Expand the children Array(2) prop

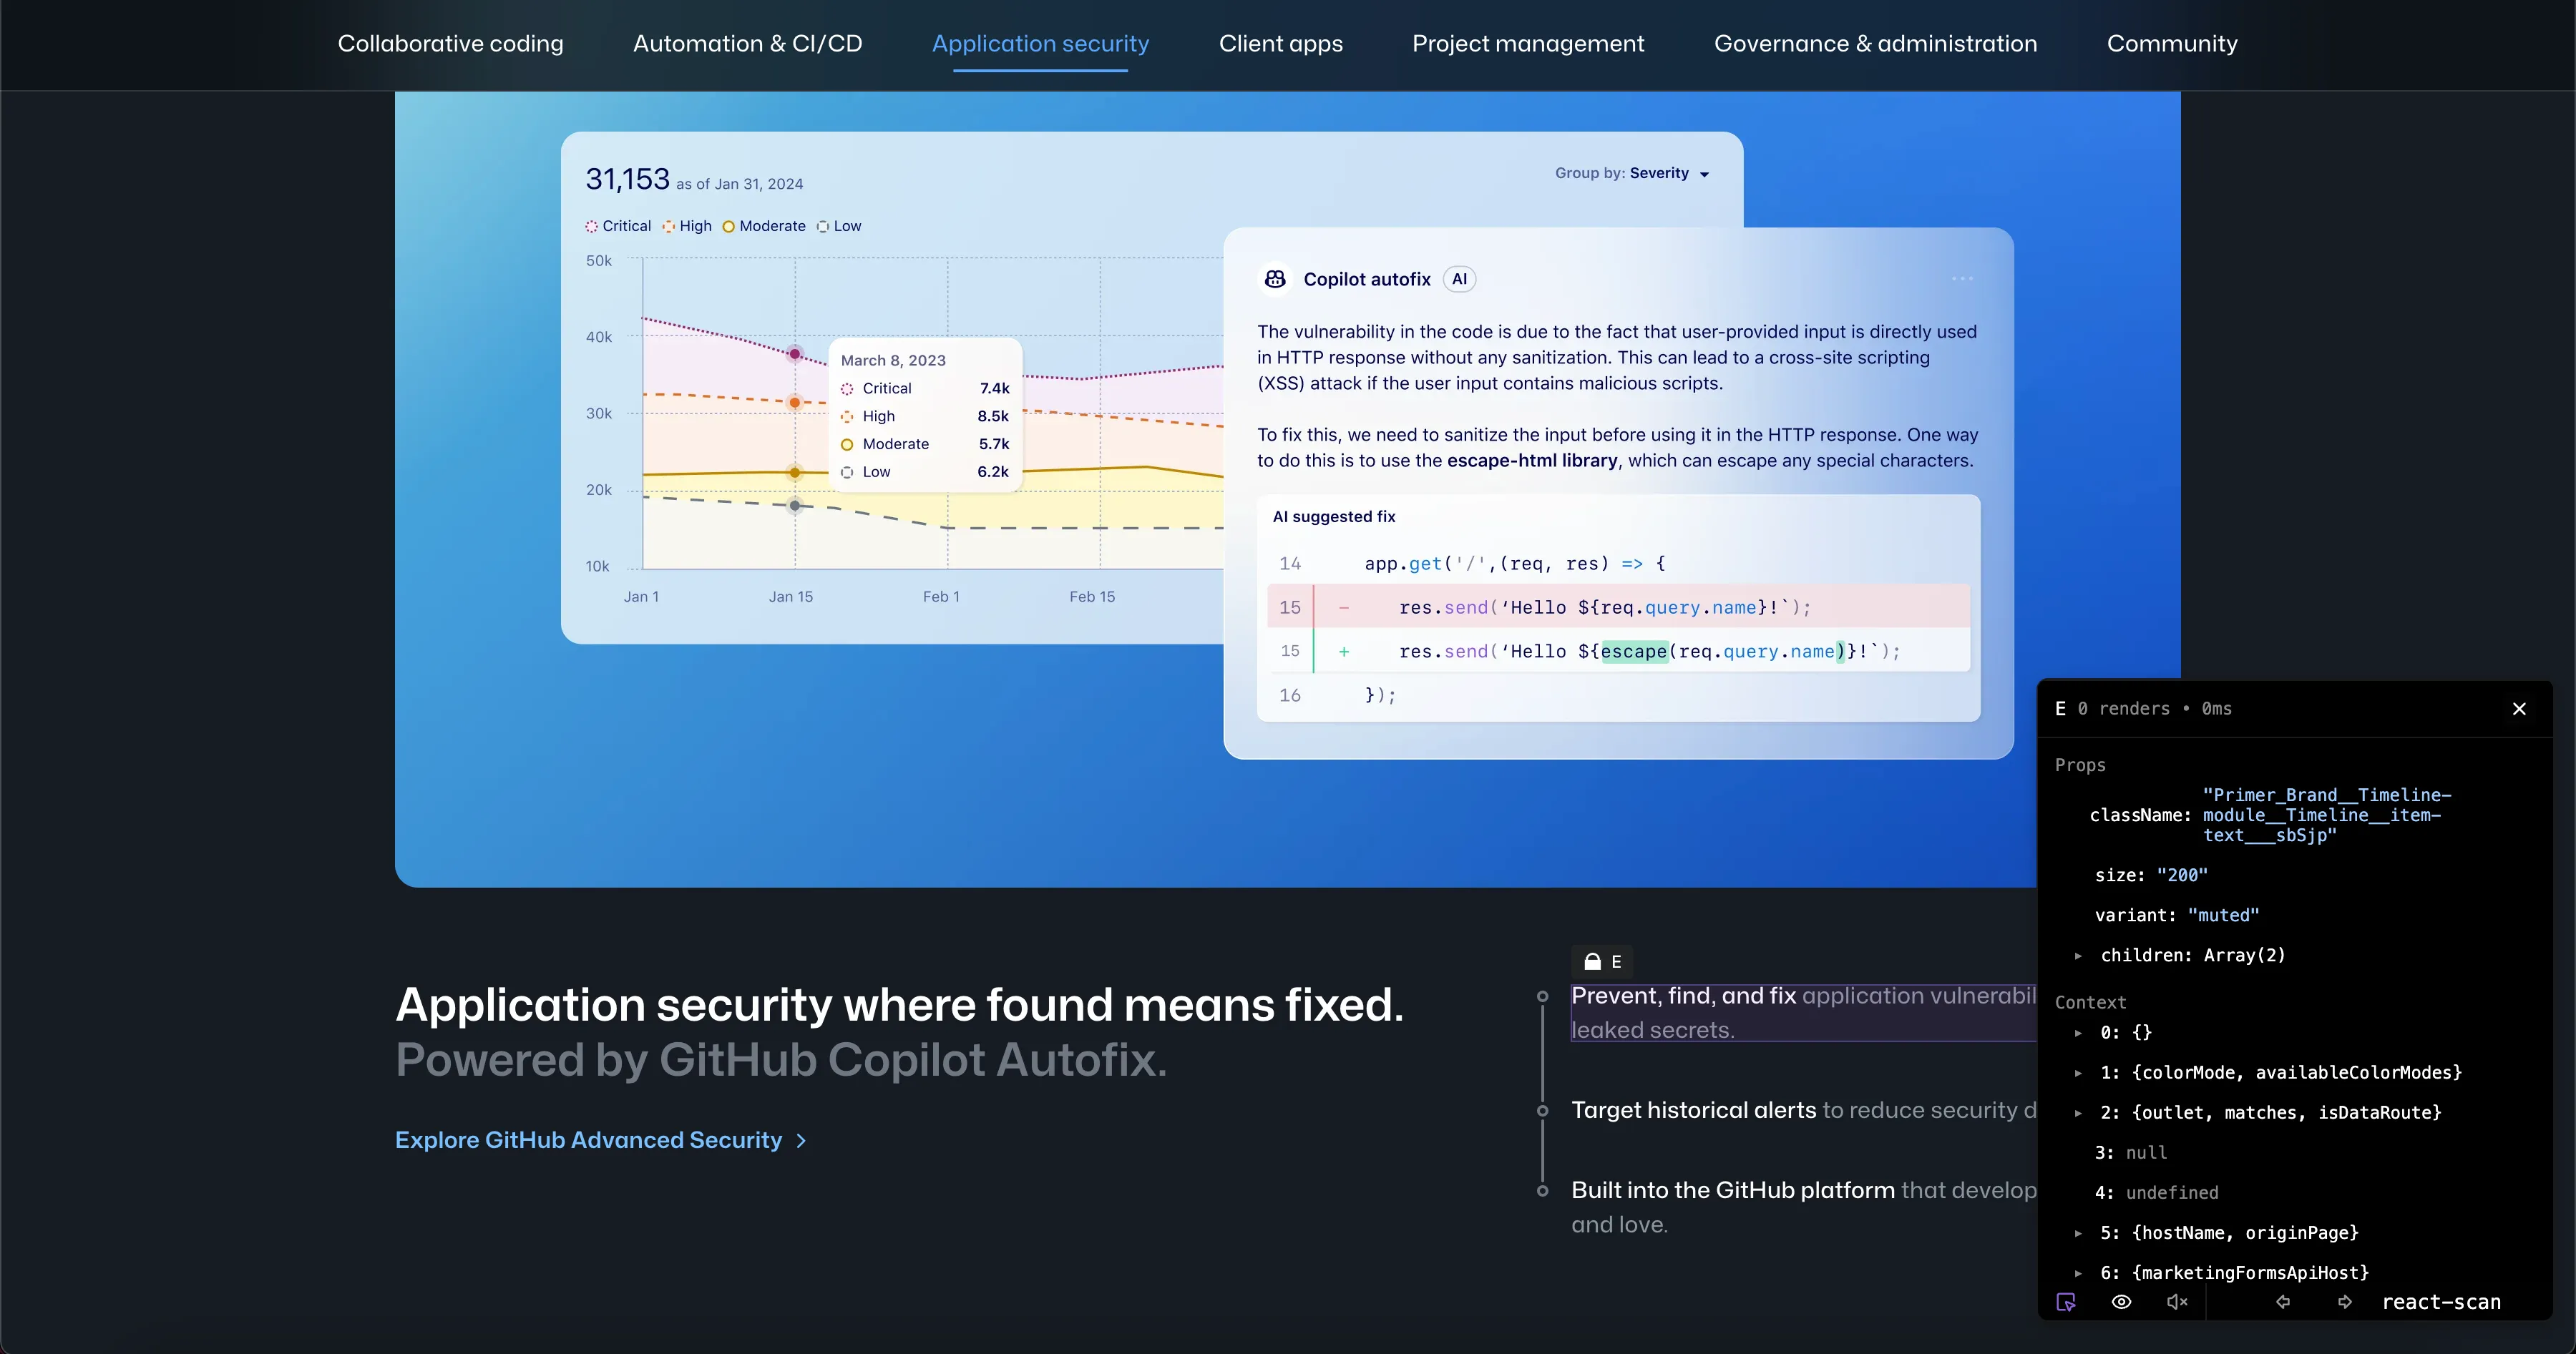click(2078, 956)
